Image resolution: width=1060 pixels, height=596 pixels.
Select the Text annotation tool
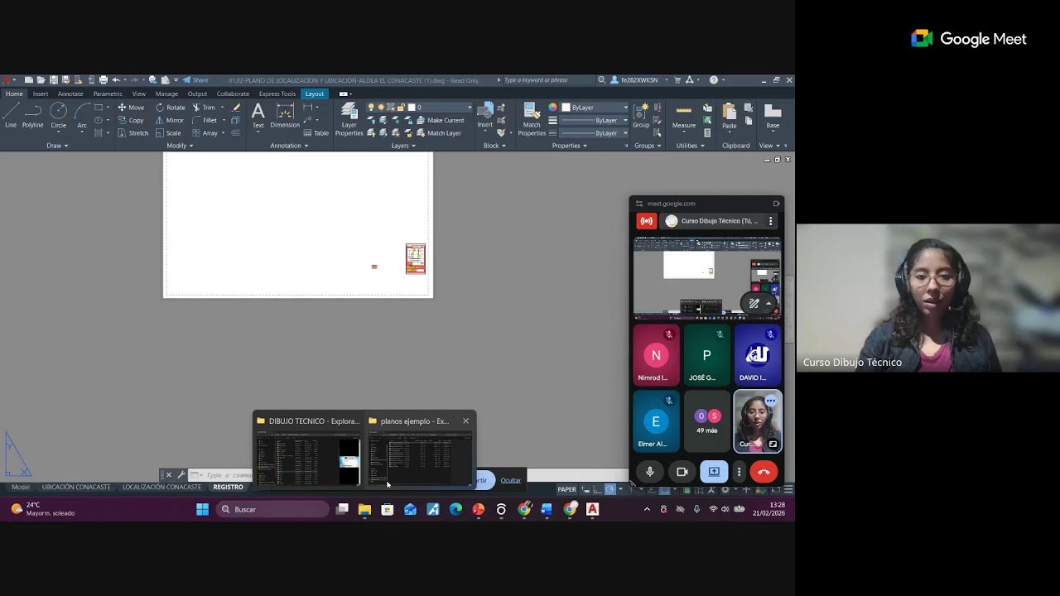point(258,116)
